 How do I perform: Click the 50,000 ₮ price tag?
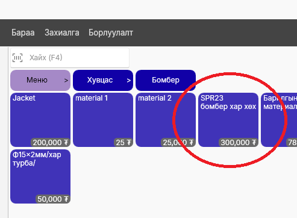53,199
